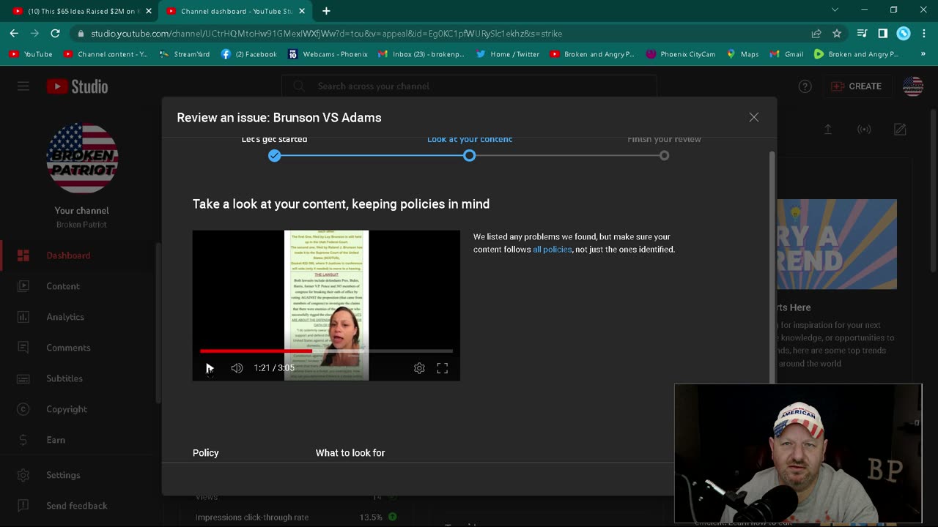The image size is (938, 527).
Task: Go back in the browser
Action: (x=14, y=34)
